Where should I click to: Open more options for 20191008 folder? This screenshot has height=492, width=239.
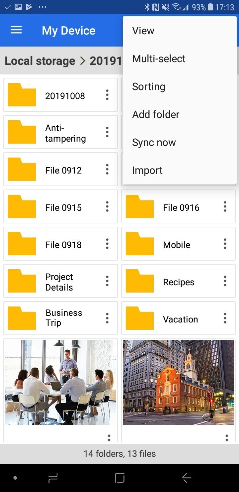[107, 95]
